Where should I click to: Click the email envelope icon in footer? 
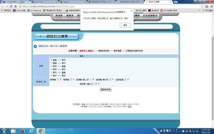tap(130, 107)
